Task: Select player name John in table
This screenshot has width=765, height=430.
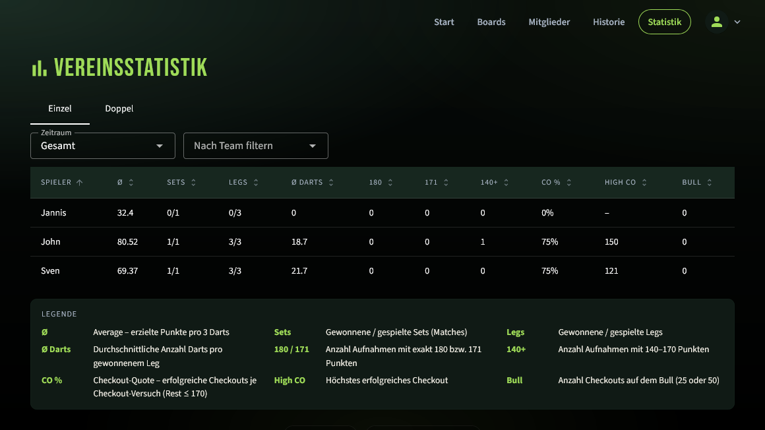Action: 51,241
